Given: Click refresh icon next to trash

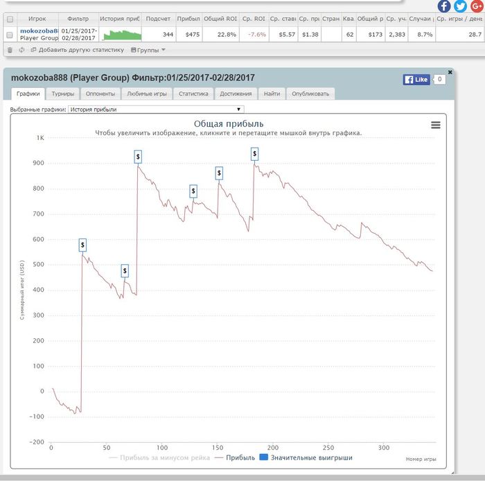Looking at the screenshot, I should 21,50.
